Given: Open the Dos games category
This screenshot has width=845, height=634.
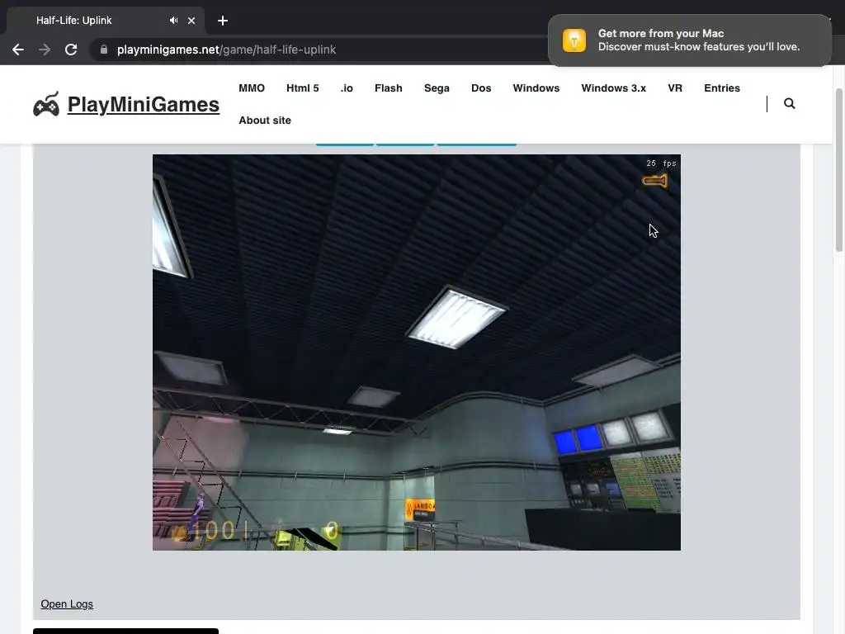Looking at the screenshot, I should 481,88.
